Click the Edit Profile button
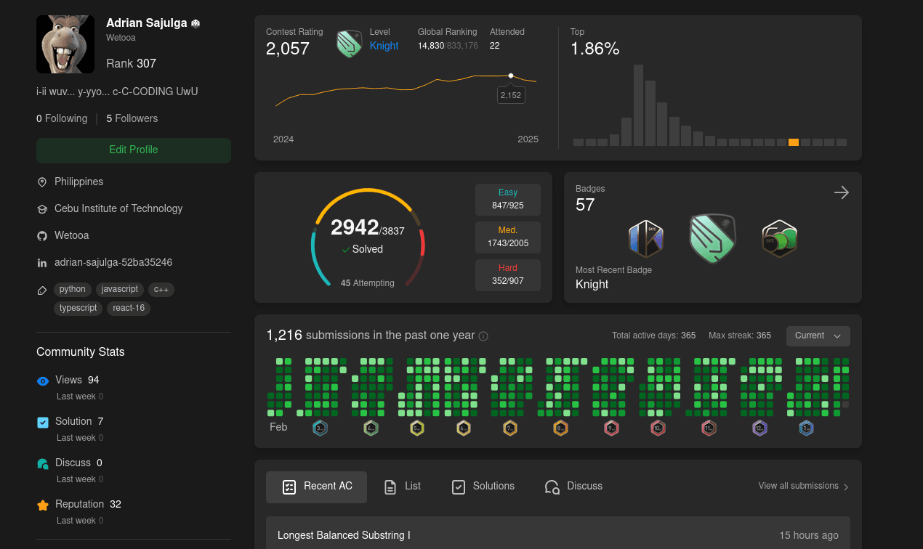The height and width of the screenshot is (549, 923). coord(134,150)
